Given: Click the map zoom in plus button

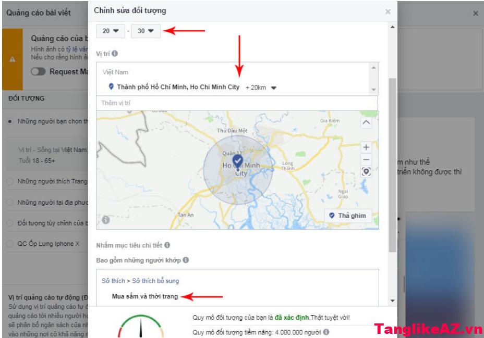Looking at the screenshot, I should tap(366, 147).
